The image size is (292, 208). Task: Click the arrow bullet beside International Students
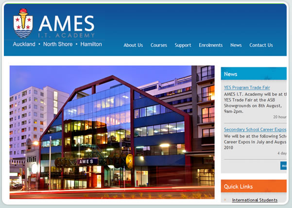tap(225, 200)
